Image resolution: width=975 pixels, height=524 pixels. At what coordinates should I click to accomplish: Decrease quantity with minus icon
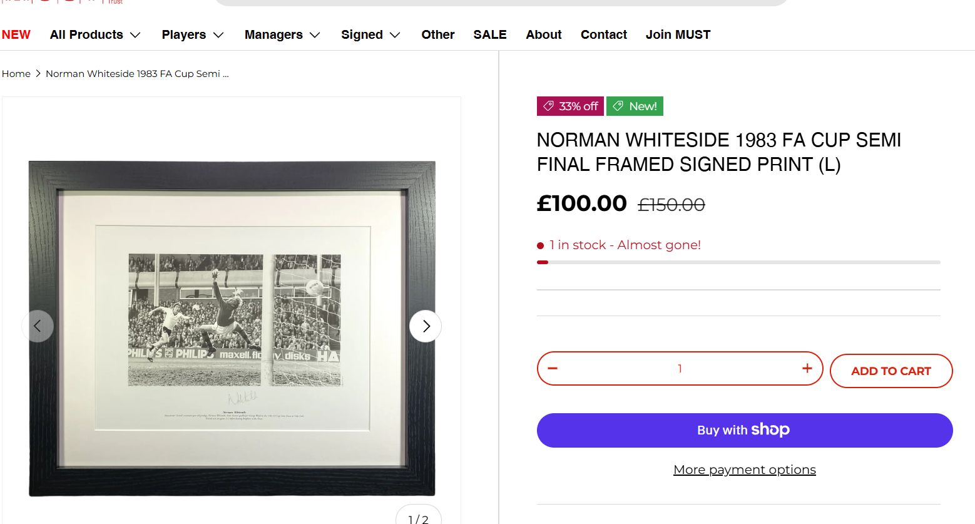coord(553,368)
